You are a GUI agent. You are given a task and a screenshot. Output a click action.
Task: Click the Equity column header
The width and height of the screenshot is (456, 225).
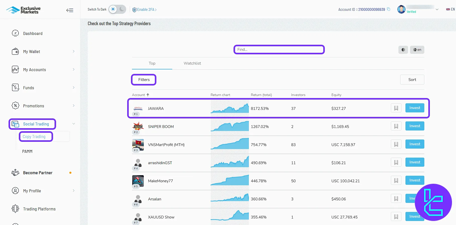[336, 95]
